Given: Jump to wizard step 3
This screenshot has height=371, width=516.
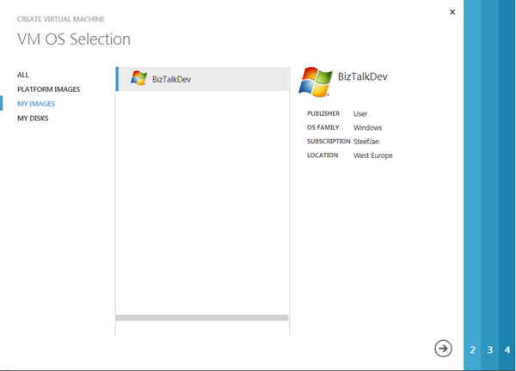Looking at the screenshot, I should pos(490,350).
